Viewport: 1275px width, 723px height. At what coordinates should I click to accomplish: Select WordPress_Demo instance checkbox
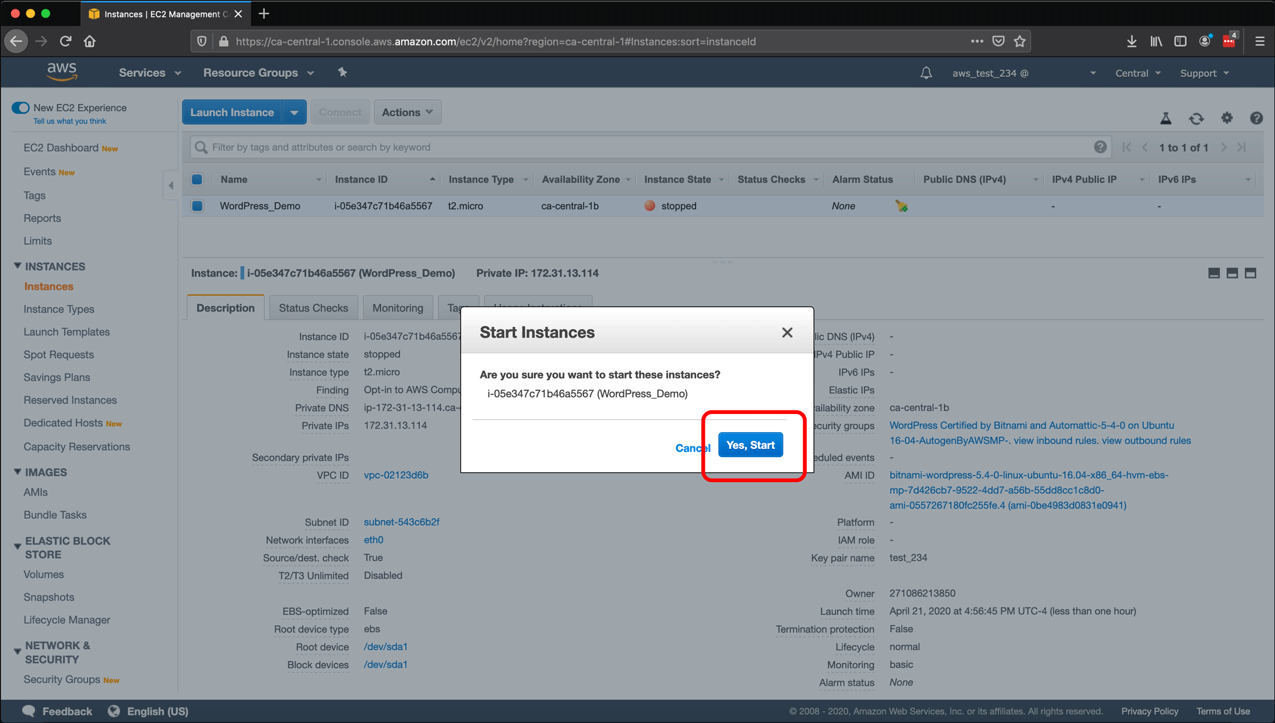coord(197,205)
